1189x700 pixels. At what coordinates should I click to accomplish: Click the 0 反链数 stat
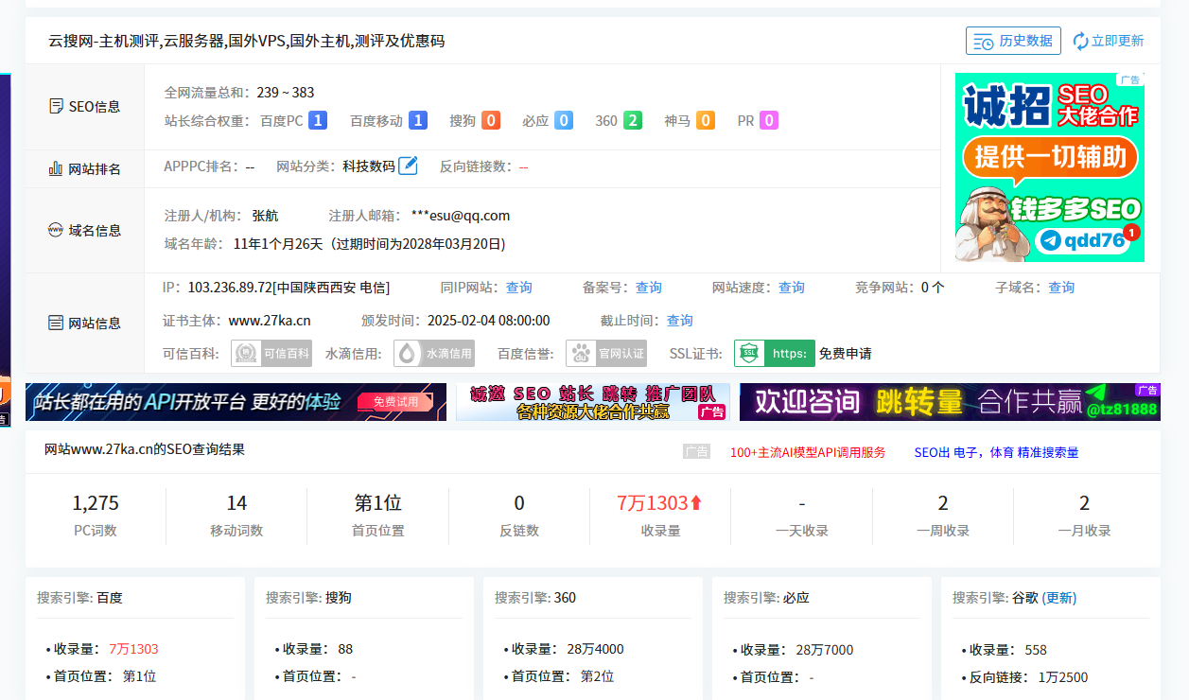tap(519, 502)
